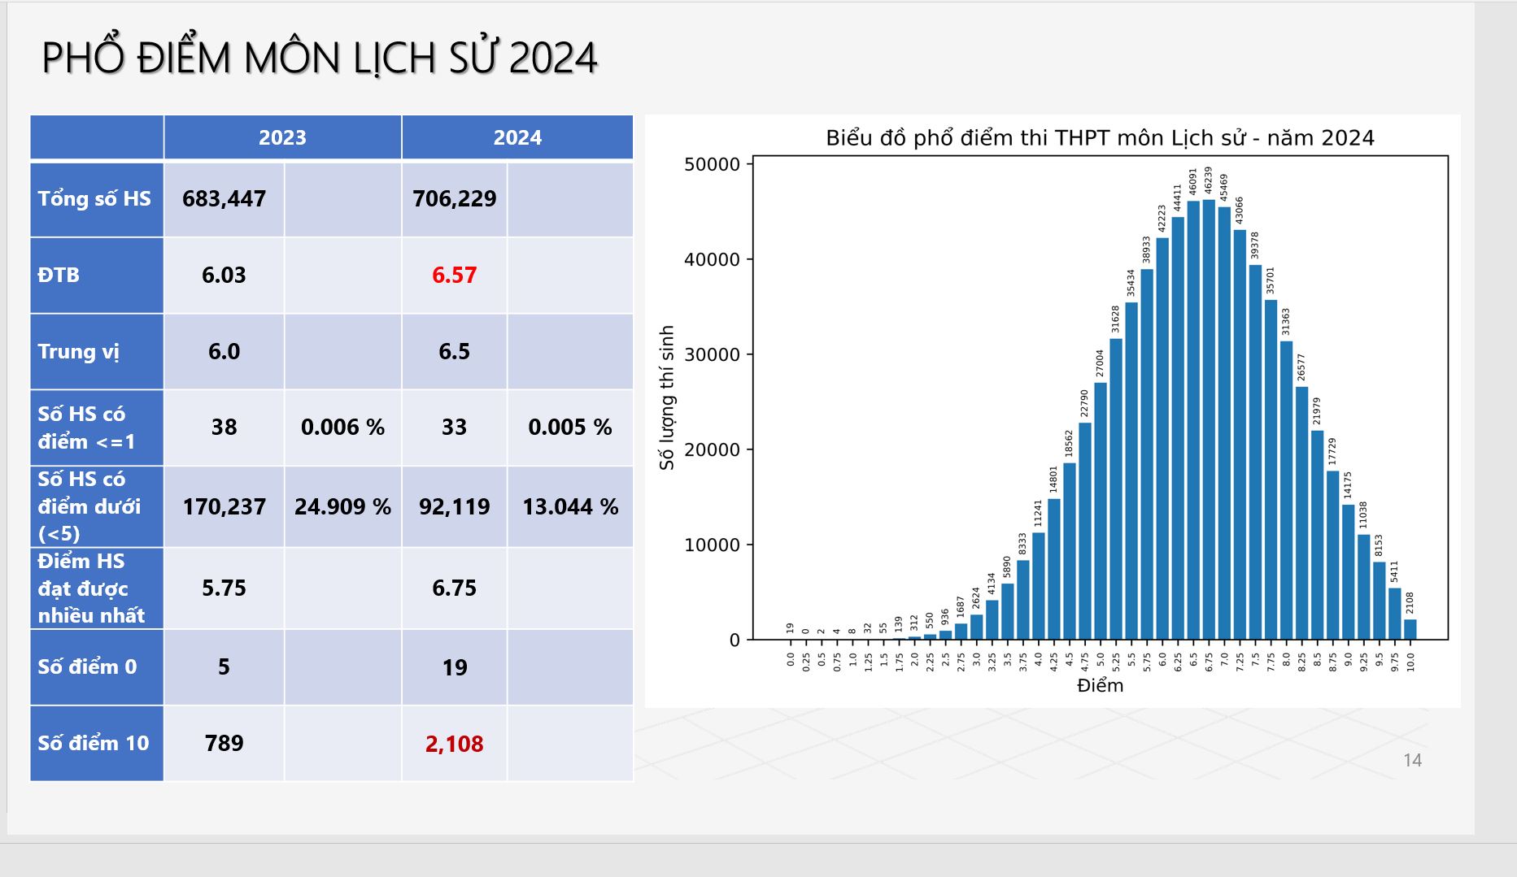This screenshot has width=1517, height=877.
Task: Click the bar labeled 11241
Action: (1039, 586)
